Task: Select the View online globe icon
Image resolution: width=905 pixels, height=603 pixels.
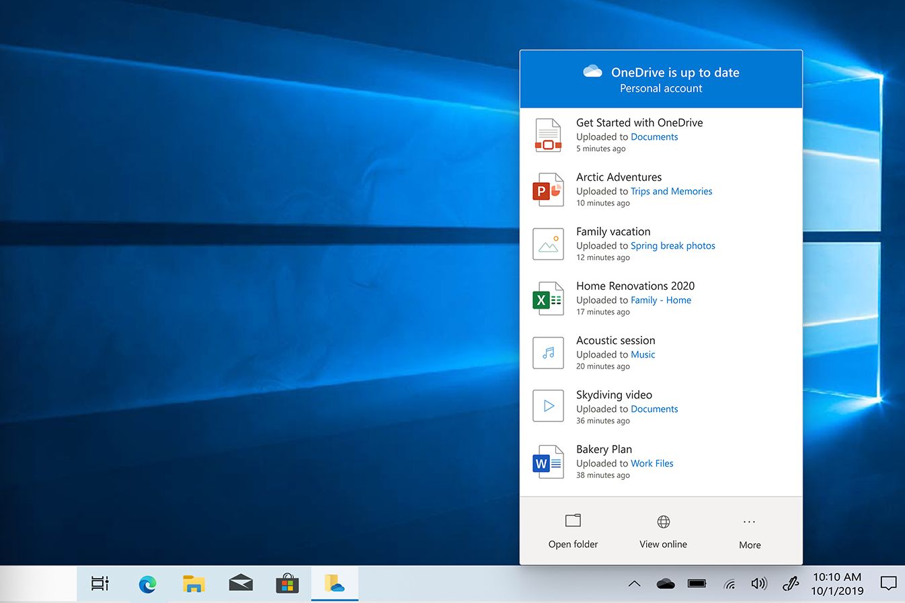Action: click(x=663, y=521)
